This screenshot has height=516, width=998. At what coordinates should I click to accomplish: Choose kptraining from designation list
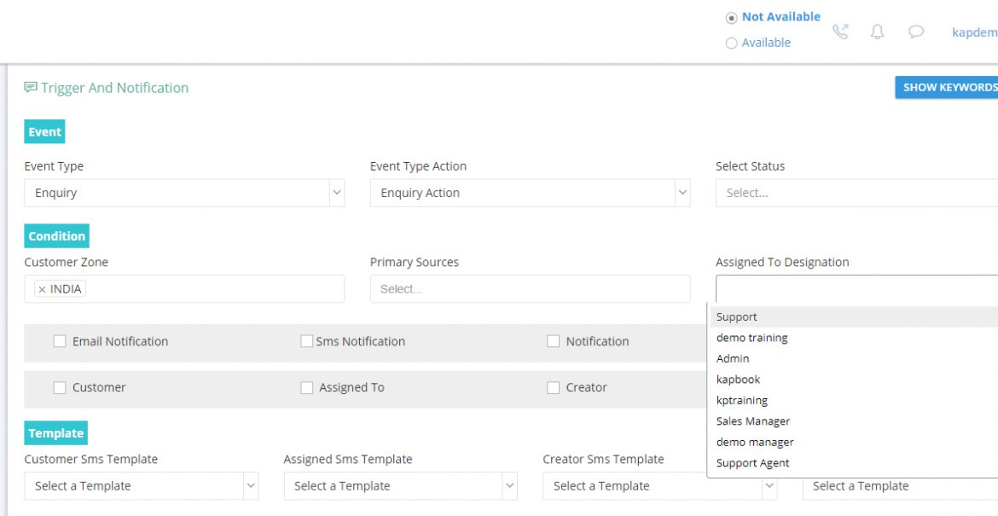coord(854,400)
